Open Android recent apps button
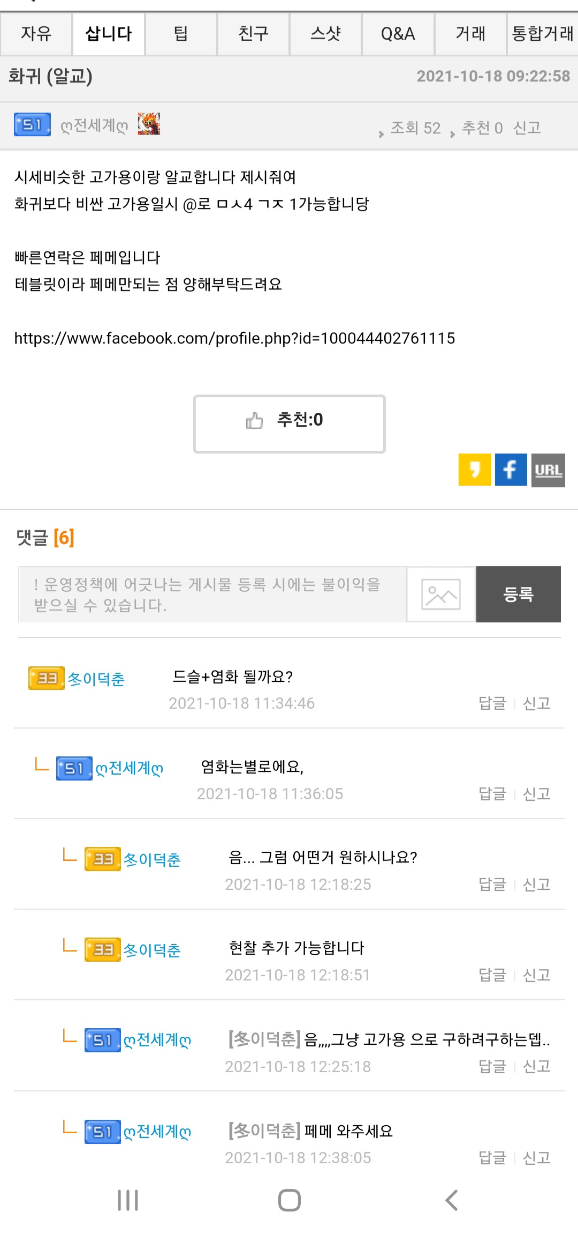Image resolution: width=578 pixels, height=1234 pixels. pos(128,1200)
